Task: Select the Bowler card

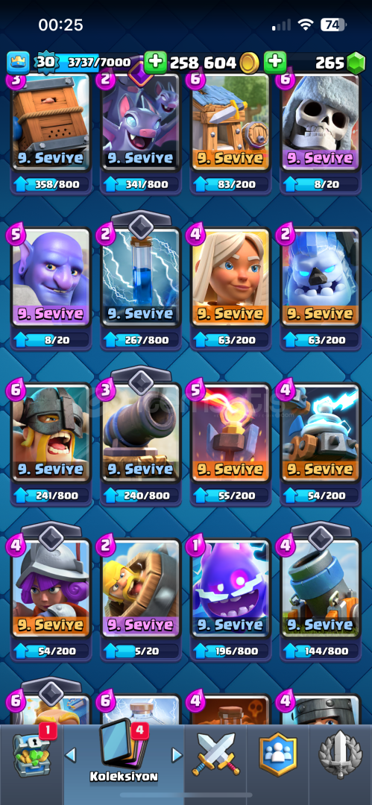Action: pos(51,277)
